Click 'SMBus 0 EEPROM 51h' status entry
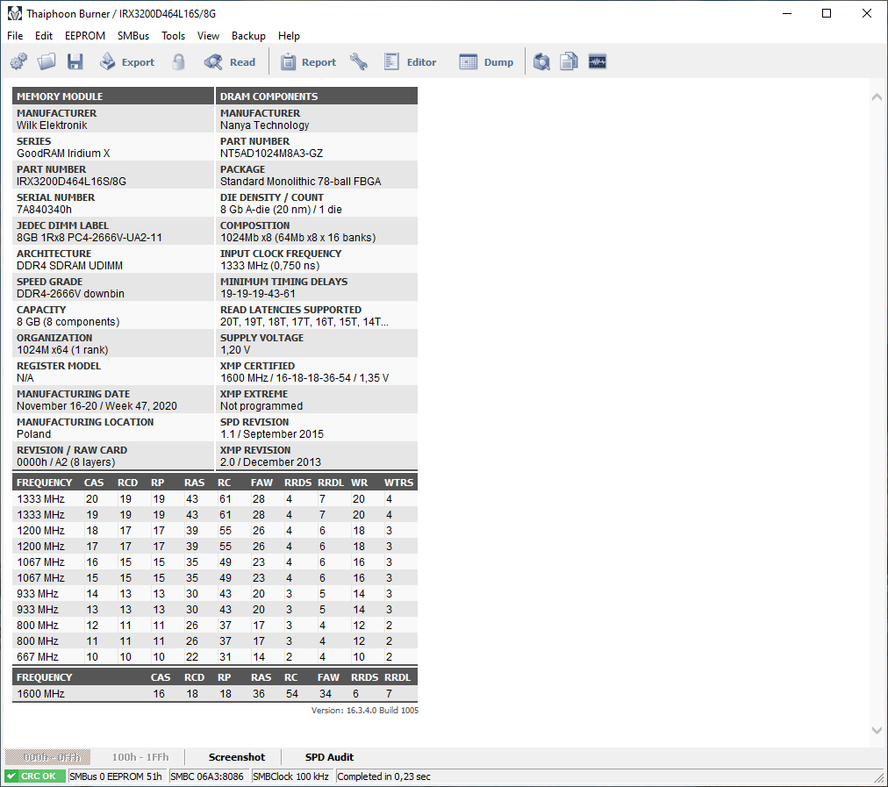 (x=116, y=776)
